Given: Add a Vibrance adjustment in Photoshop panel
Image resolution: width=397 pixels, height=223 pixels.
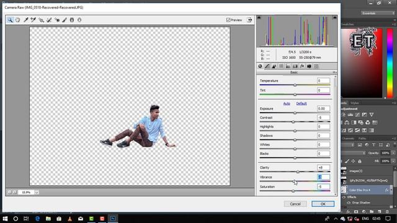Looking at the screenshot, I should point(372,115).
